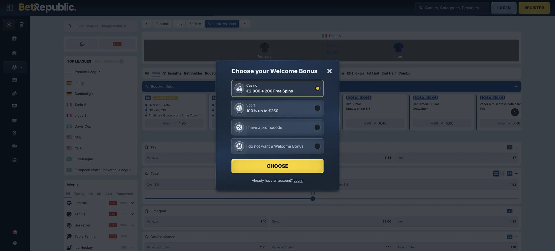This screenshot has height=251, width=555.
Task: Star the First goal market
Action: (x=147, y=211)
